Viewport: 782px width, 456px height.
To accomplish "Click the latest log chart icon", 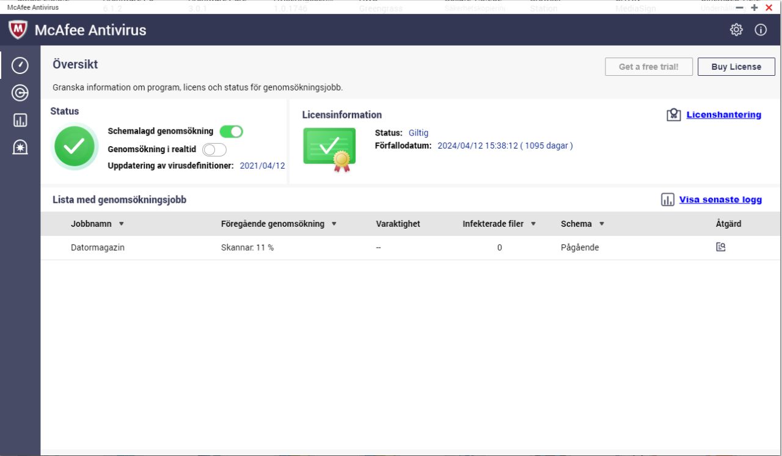I will coord(668,200).
